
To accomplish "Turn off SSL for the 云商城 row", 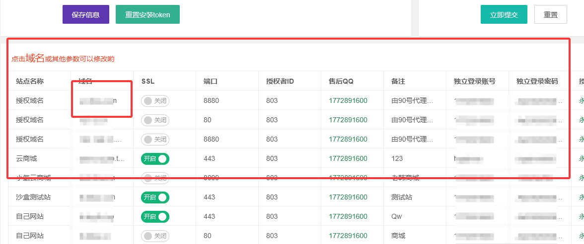I will [155, 158].
